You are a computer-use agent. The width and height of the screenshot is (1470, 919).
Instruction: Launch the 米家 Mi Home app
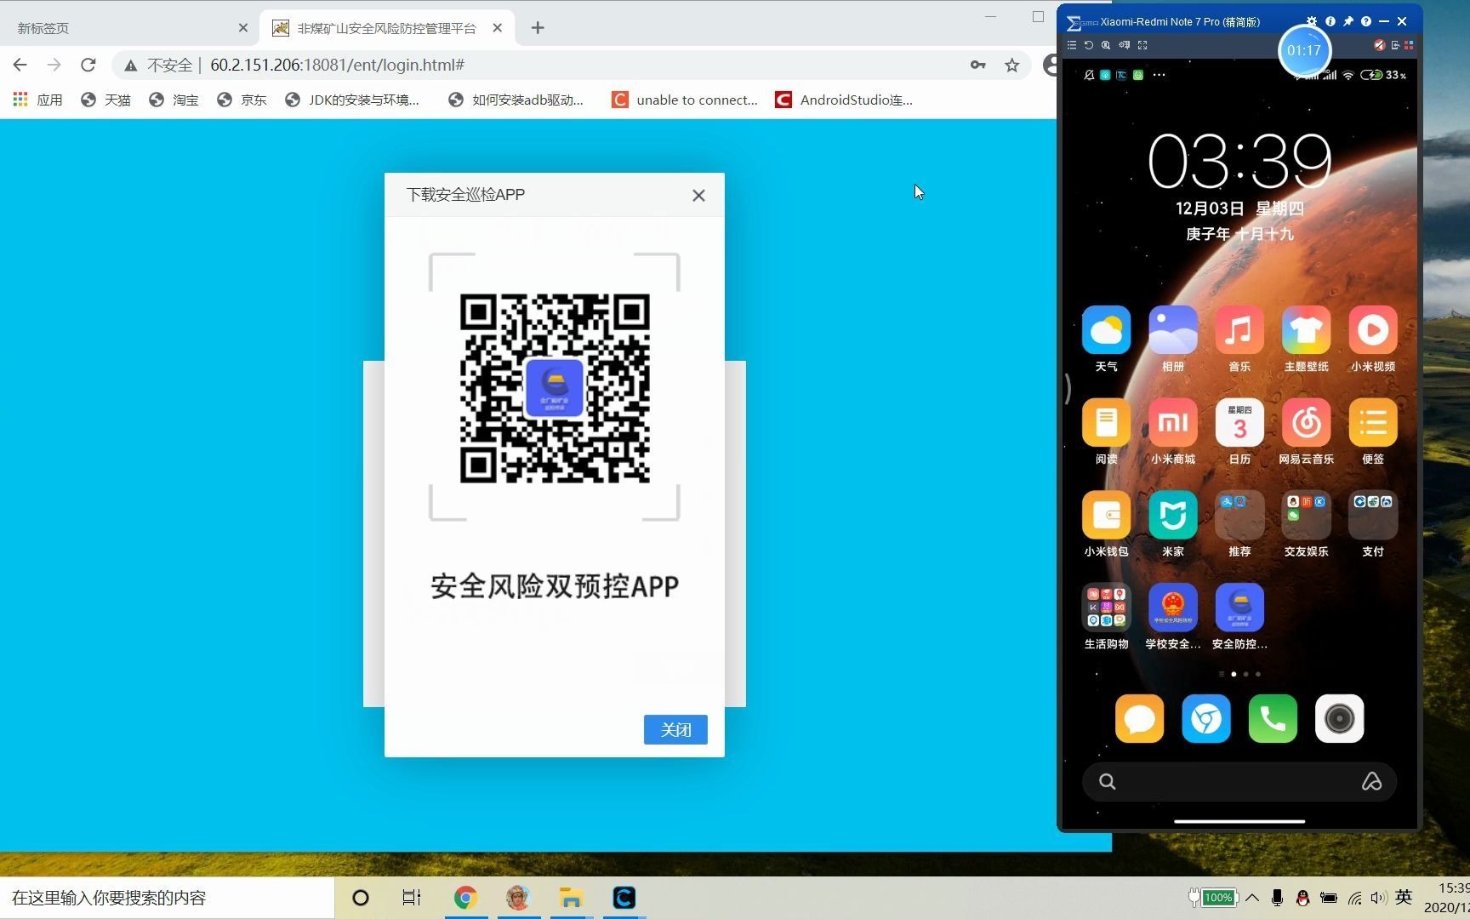[x=1173, y=515]
